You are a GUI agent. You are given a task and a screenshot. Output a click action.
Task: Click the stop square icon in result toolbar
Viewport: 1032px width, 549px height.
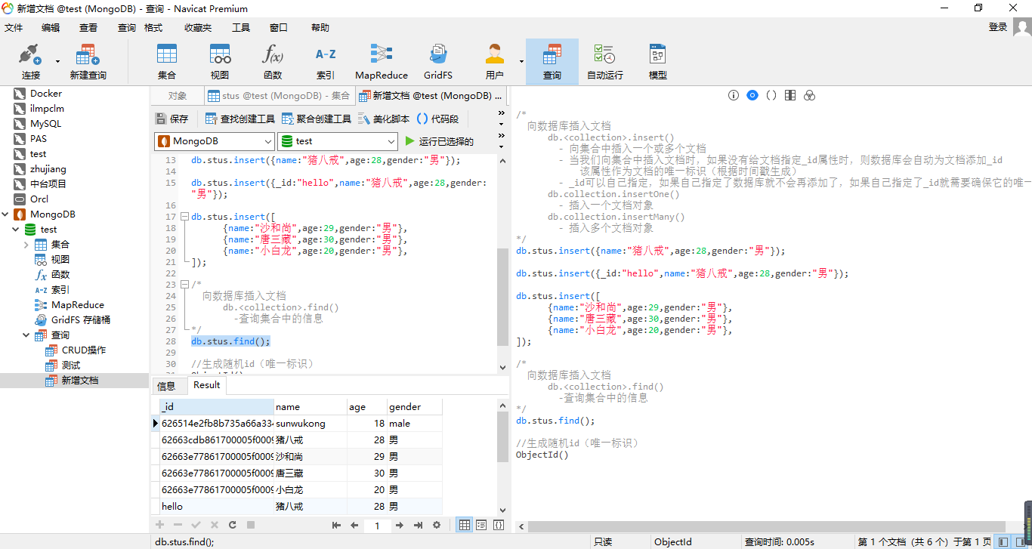click(x=251, y=525)
